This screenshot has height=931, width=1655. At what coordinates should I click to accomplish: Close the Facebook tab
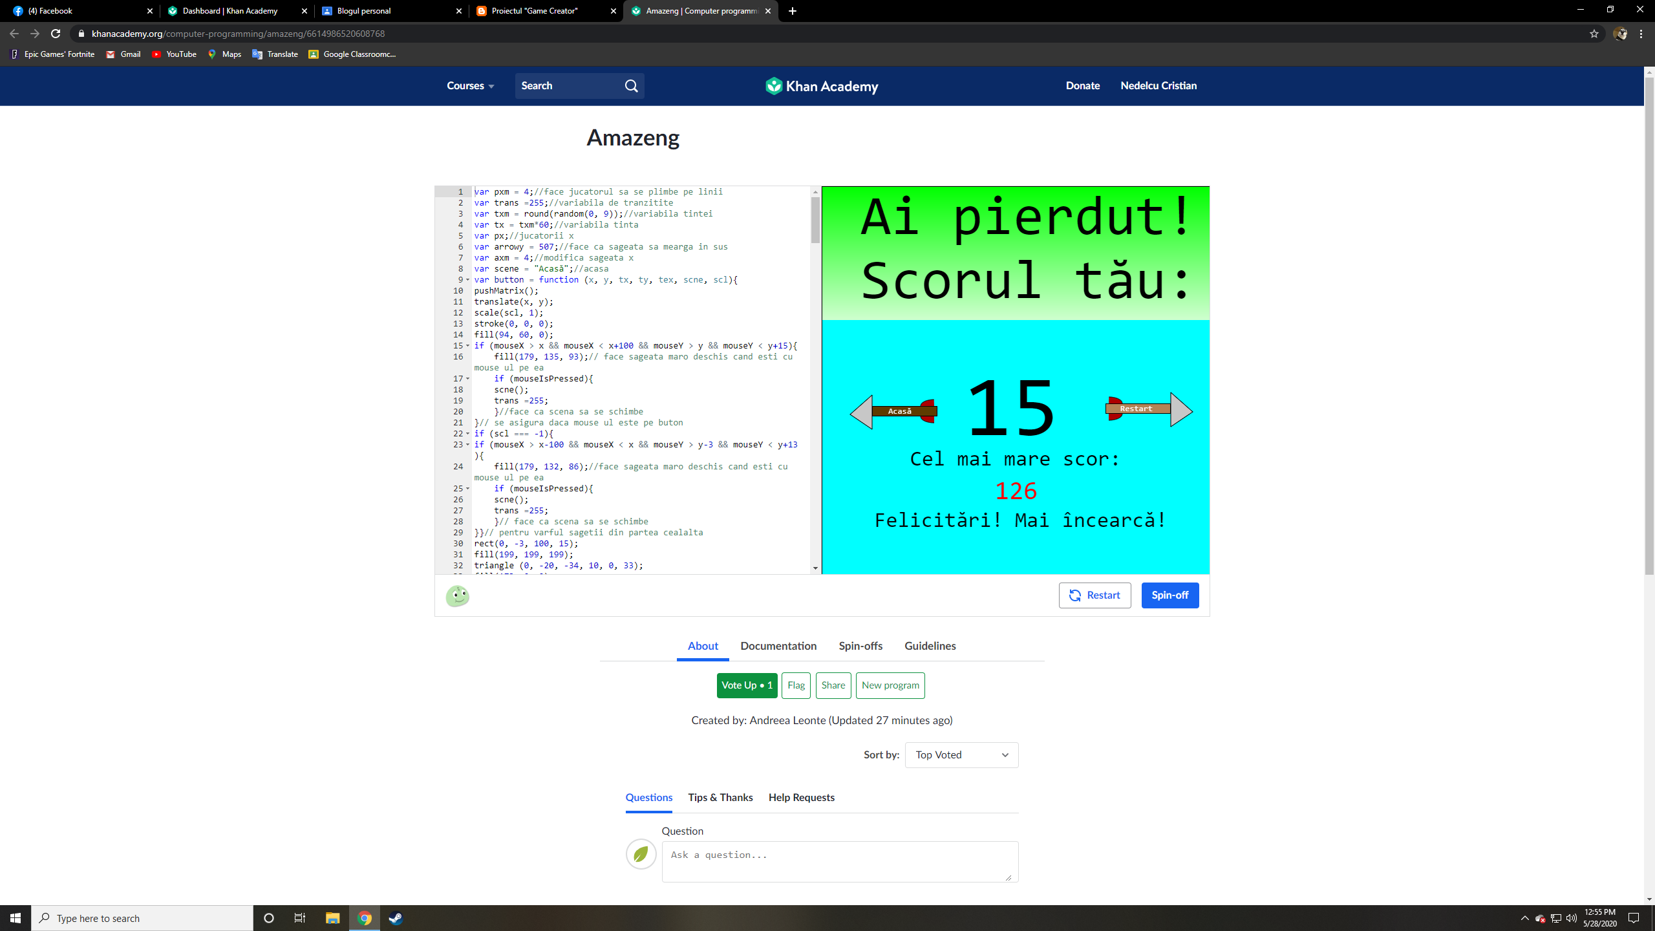[150, 11]
